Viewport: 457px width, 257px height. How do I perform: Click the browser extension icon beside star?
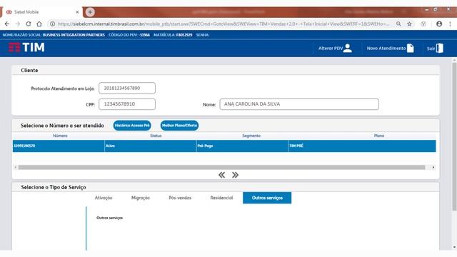click(423, 24)
